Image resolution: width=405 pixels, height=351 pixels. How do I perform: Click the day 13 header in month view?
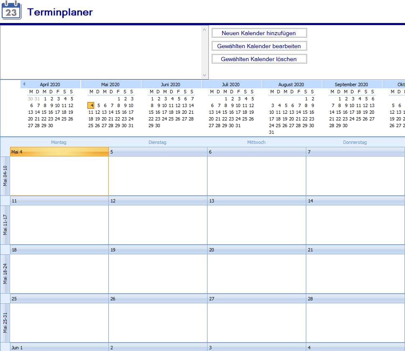tap(256, 201)
